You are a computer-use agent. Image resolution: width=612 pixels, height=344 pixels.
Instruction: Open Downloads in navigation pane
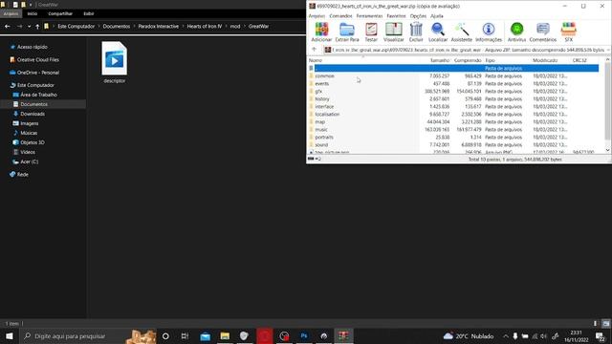click(33, 114)
